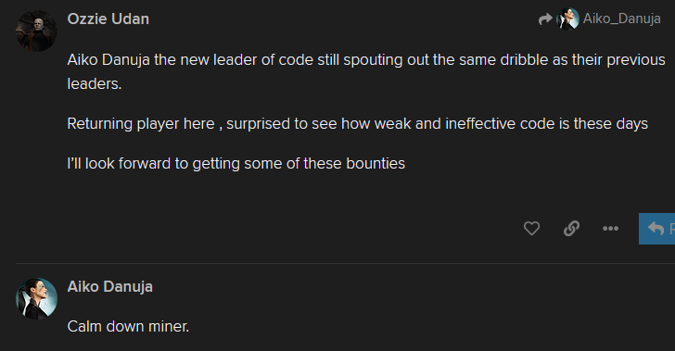Screen dimensions: 675x351
Task: Click the Ozzie Udan username
Action: point(108,19)
